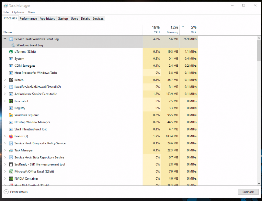Screen dimensions: 262x201
Task: Click the Diagnostic Policy Service gear icon
Action: tap(11, 143)
